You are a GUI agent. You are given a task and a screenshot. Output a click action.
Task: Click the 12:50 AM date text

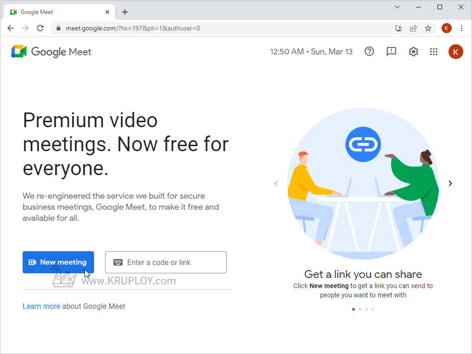coord(311,52)
